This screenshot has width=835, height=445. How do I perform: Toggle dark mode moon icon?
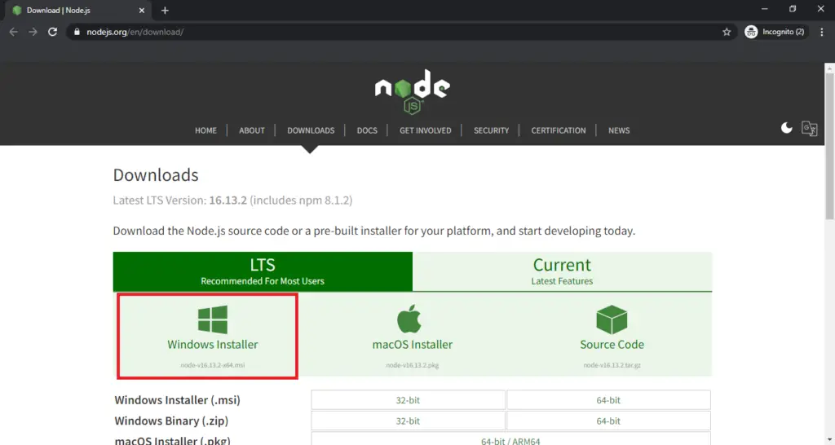[786, 129]
